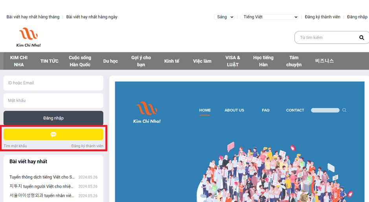Open article 지투지 tuyển người Việt cho nhiệ...

[41, 186]
